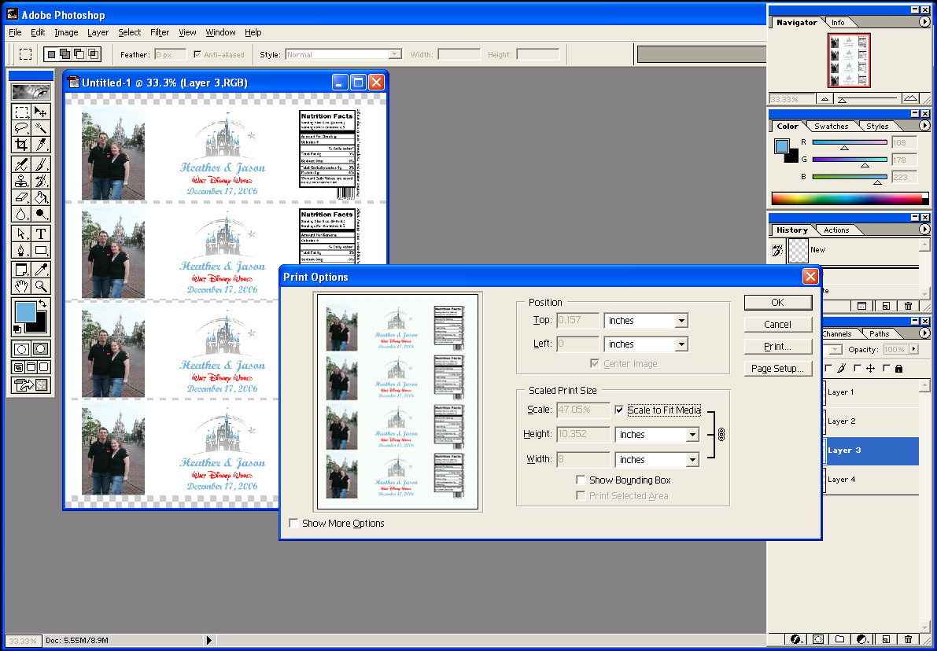Check Show More Options box
The width and height of the screenshot is (937, 651).
click(293, 523)
